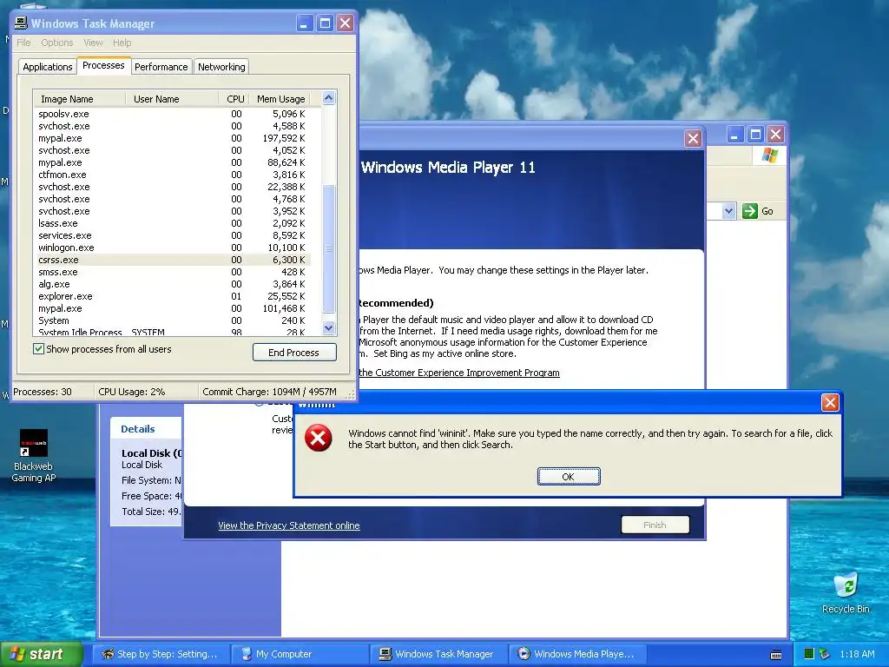Screen dimensions: 889x667
Task: Switch to the Performance tab
Action: [x=161, y=67]
